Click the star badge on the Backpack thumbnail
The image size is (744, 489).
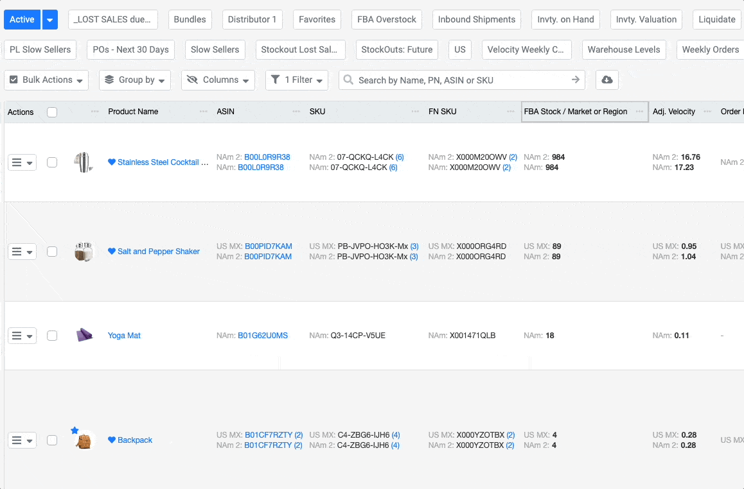[x=75, y=429]
